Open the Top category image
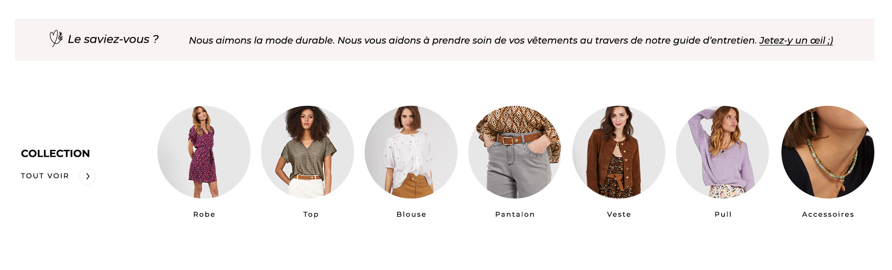Image resolution: width=892 pixels, height=270 pixels. 308,152
